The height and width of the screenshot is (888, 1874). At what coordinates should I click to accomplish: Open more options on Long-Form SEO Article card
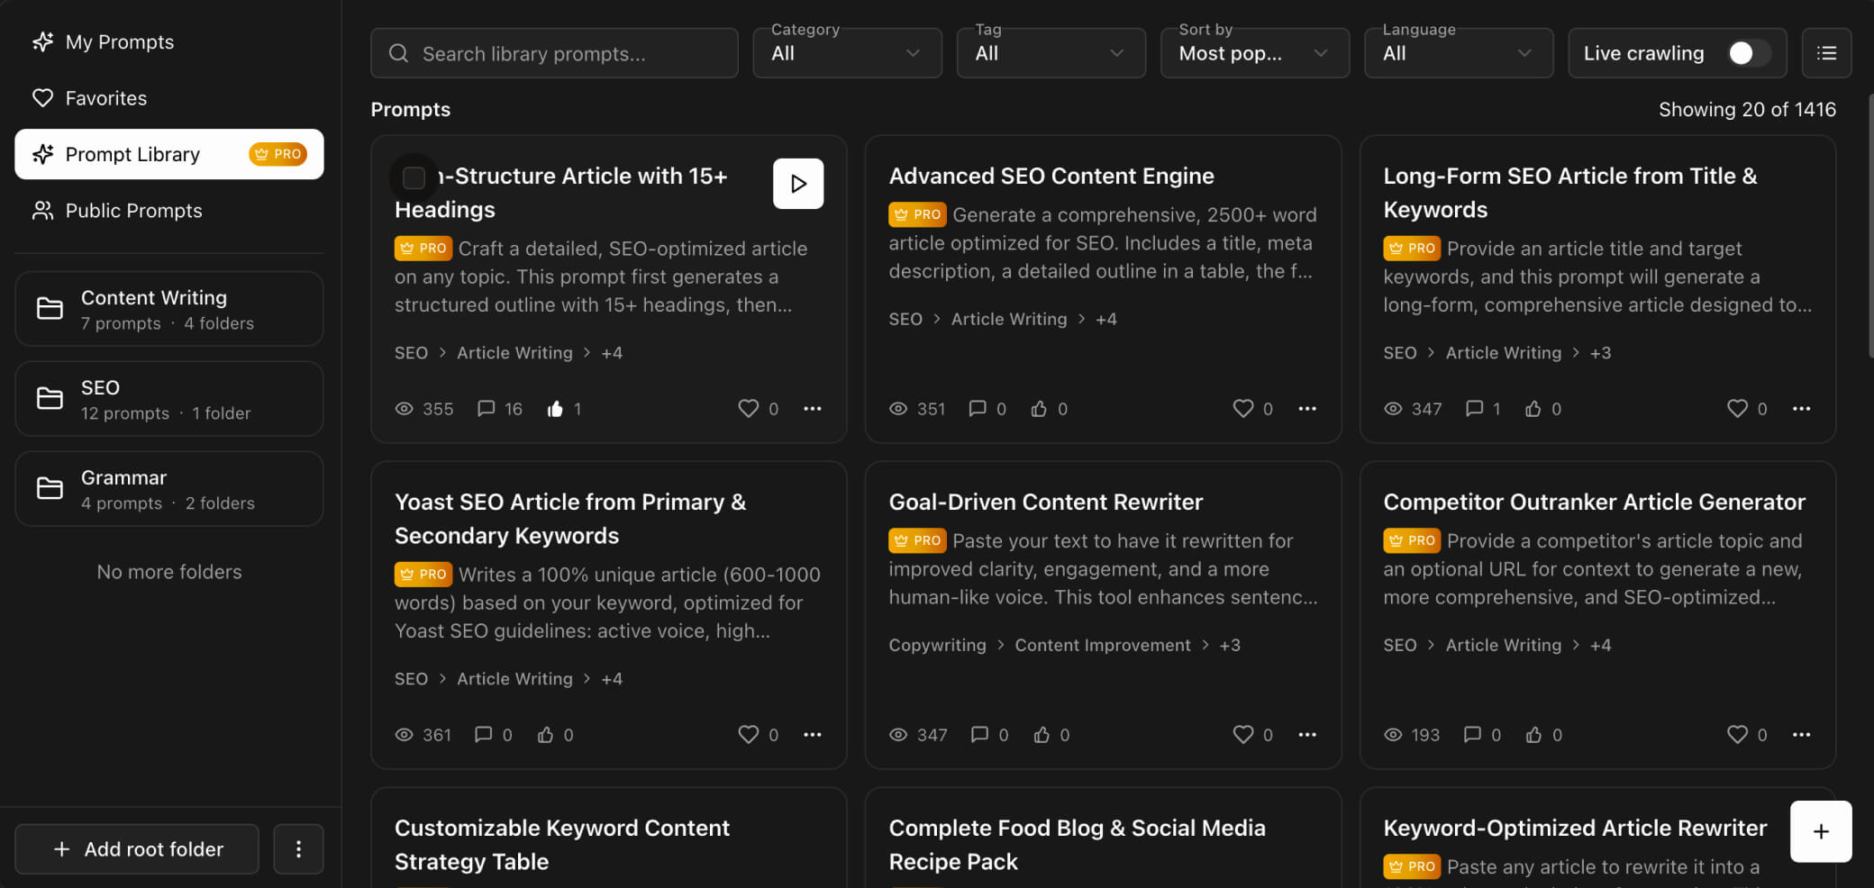(1801, 409)
